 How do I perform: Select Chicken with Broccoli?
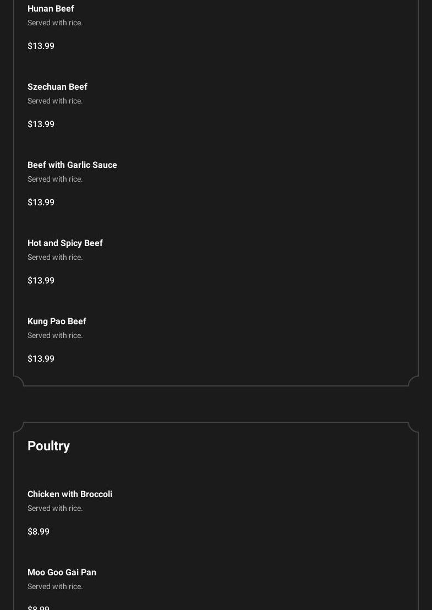tap(70, 494)
